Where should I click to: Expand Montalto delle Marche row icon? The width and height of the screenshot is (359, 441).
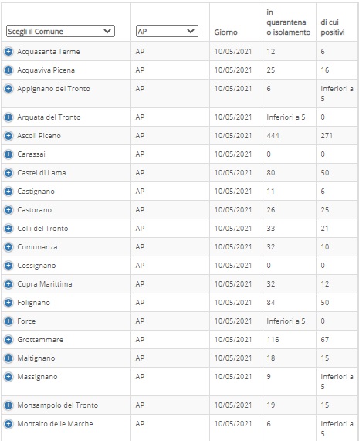coord(8,423)
